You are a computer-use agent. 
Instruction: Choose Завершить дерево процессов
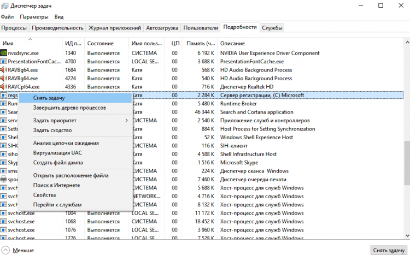[x=75, y=108]
